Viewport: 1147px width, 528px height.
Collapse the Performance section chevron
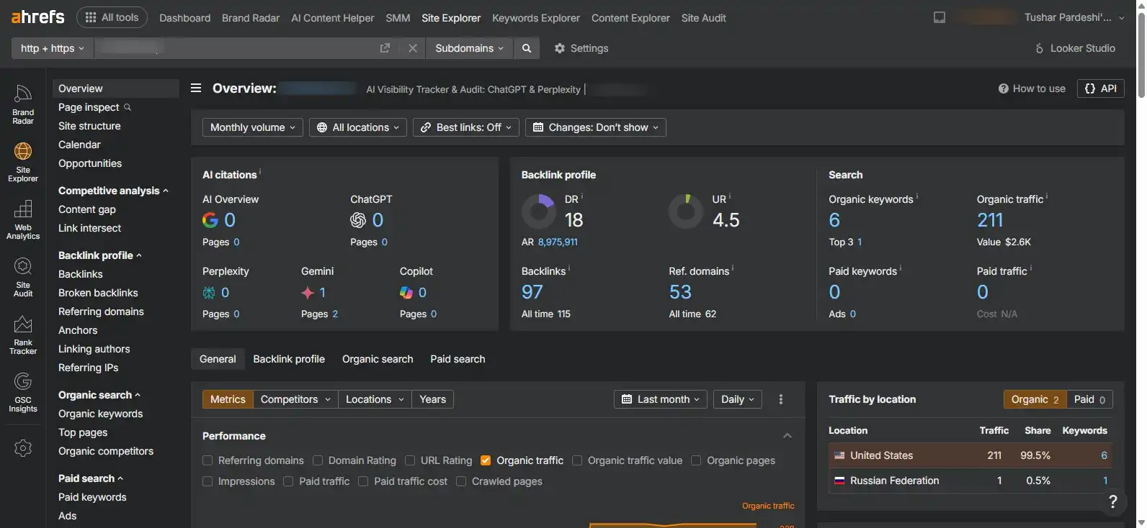coord(787,436)
